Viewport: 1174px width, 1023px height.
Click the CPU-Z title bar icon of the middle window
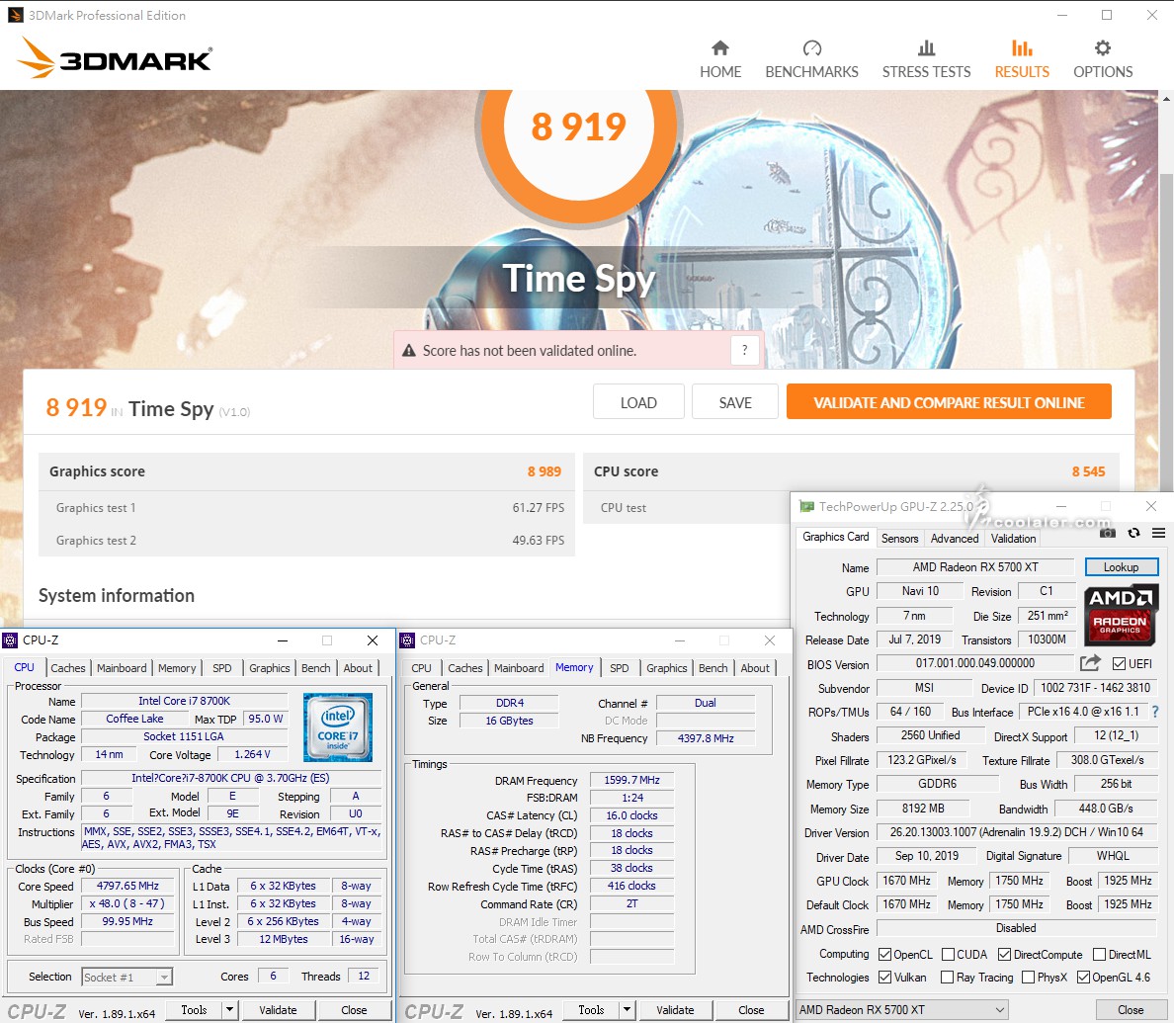407,640
